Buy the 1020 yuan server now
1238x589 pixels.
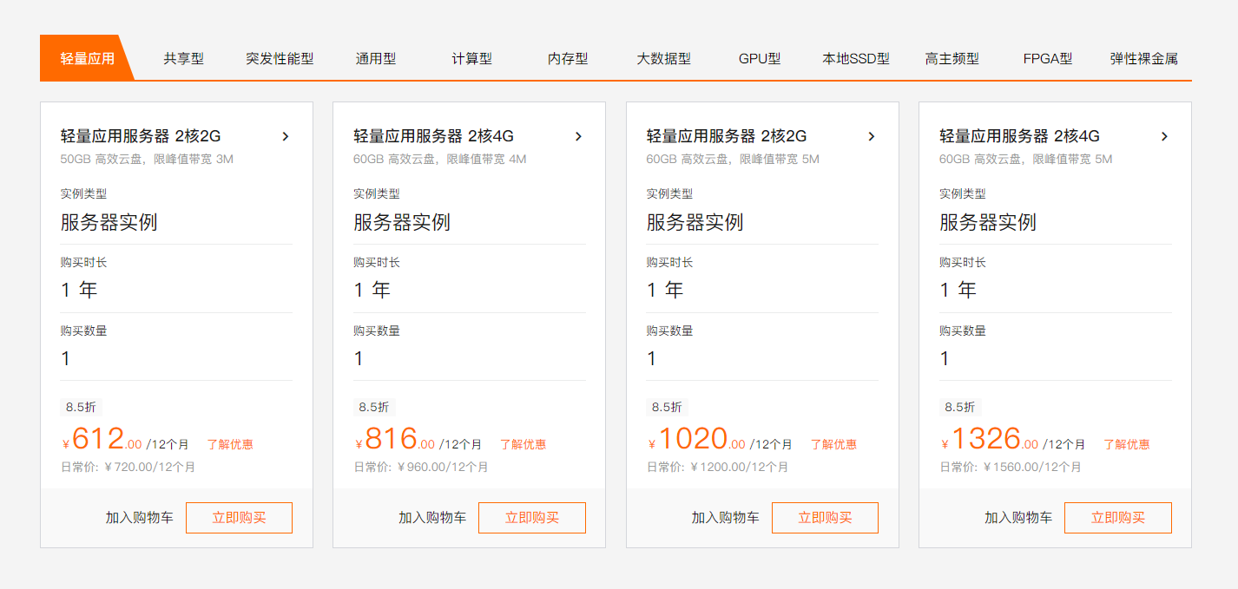[825, 518]
